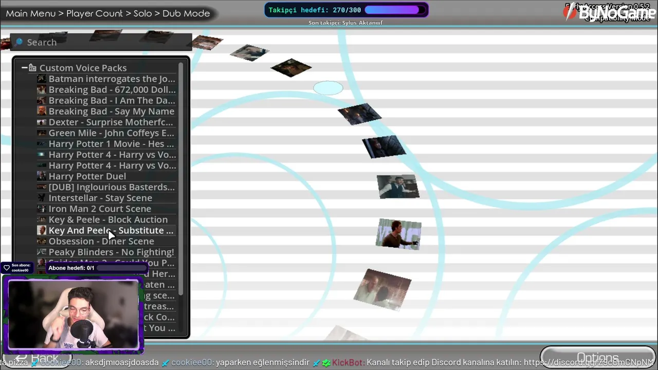Click the icon next to Harry Potter Duel
The height and width of the screenshot is (370, 658).
point(42,176)
